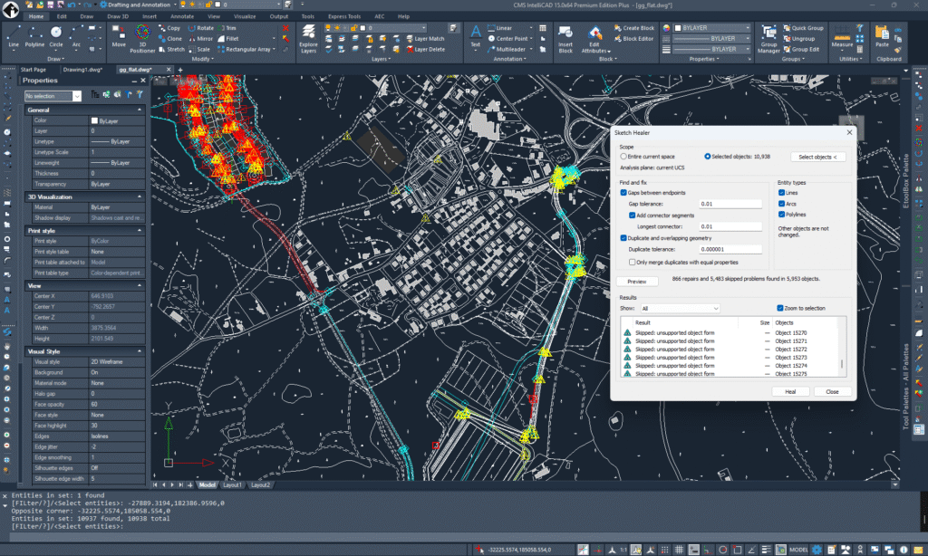Viewport: 928px width, 556px height.
Task: Open the Express Tools tab
Action: tap(343, 16)
